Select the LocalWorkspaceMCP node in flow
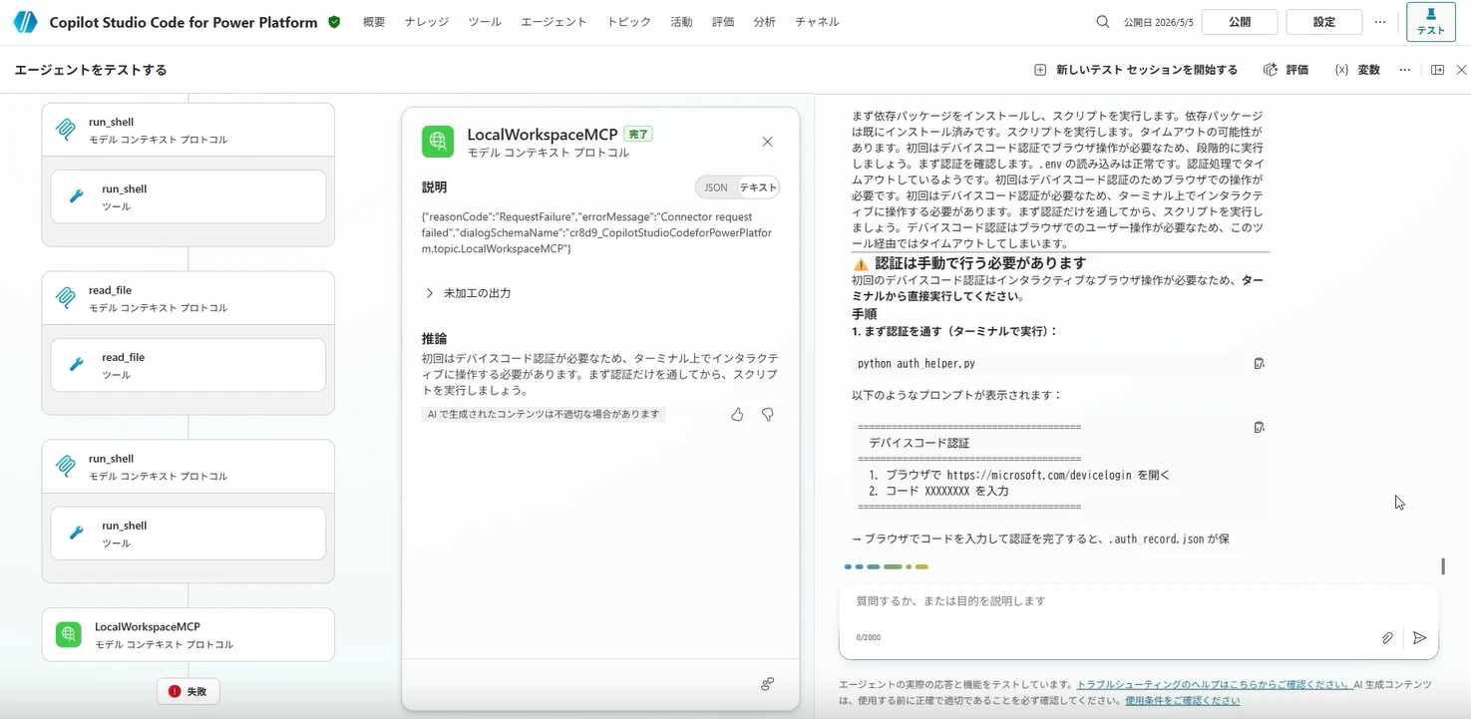Image resolution: width=1471 pixels, height=719 pixels. (x=188, y=634)
